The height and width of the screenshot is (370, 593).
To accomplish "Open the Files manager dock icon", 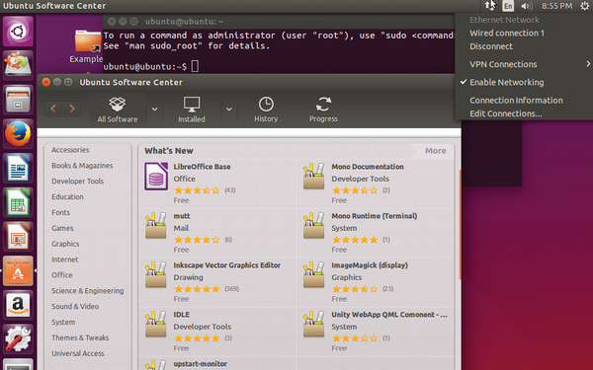I will pyautogui.click(x=18, y=100).
